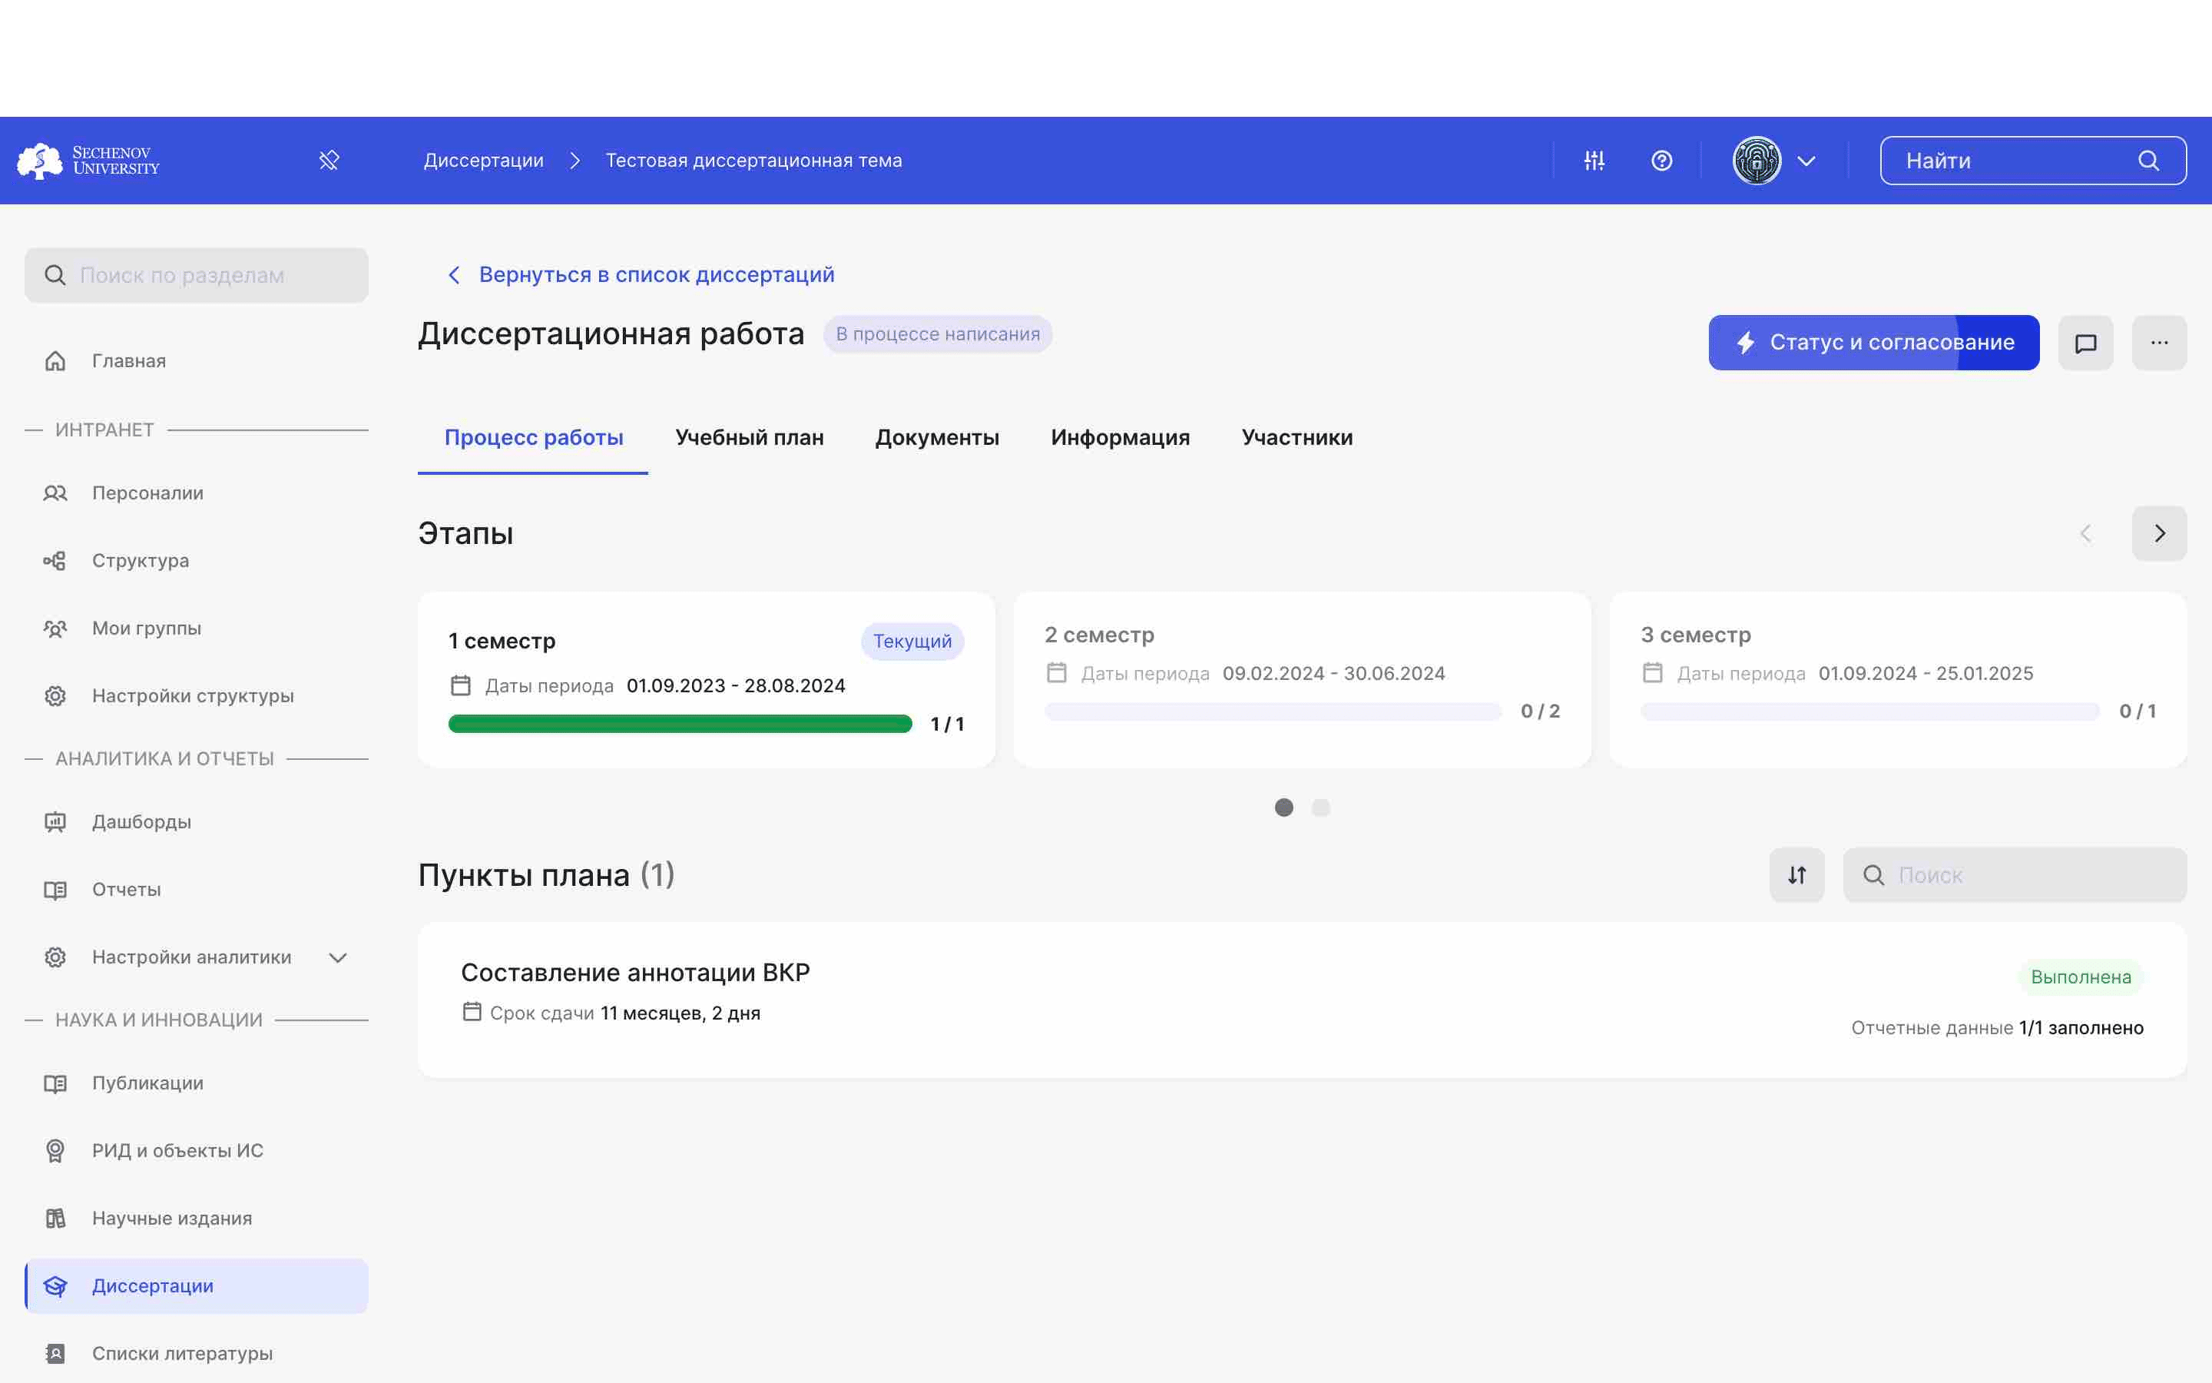2212x1383 pixels.
Task: Open the 'Диссертации' sidebar menu item
Action: click(x=153, y=1284)
